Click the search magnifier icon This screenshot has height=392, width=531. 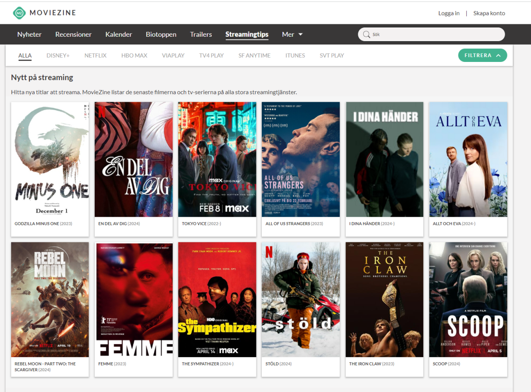tap(366, 34)
